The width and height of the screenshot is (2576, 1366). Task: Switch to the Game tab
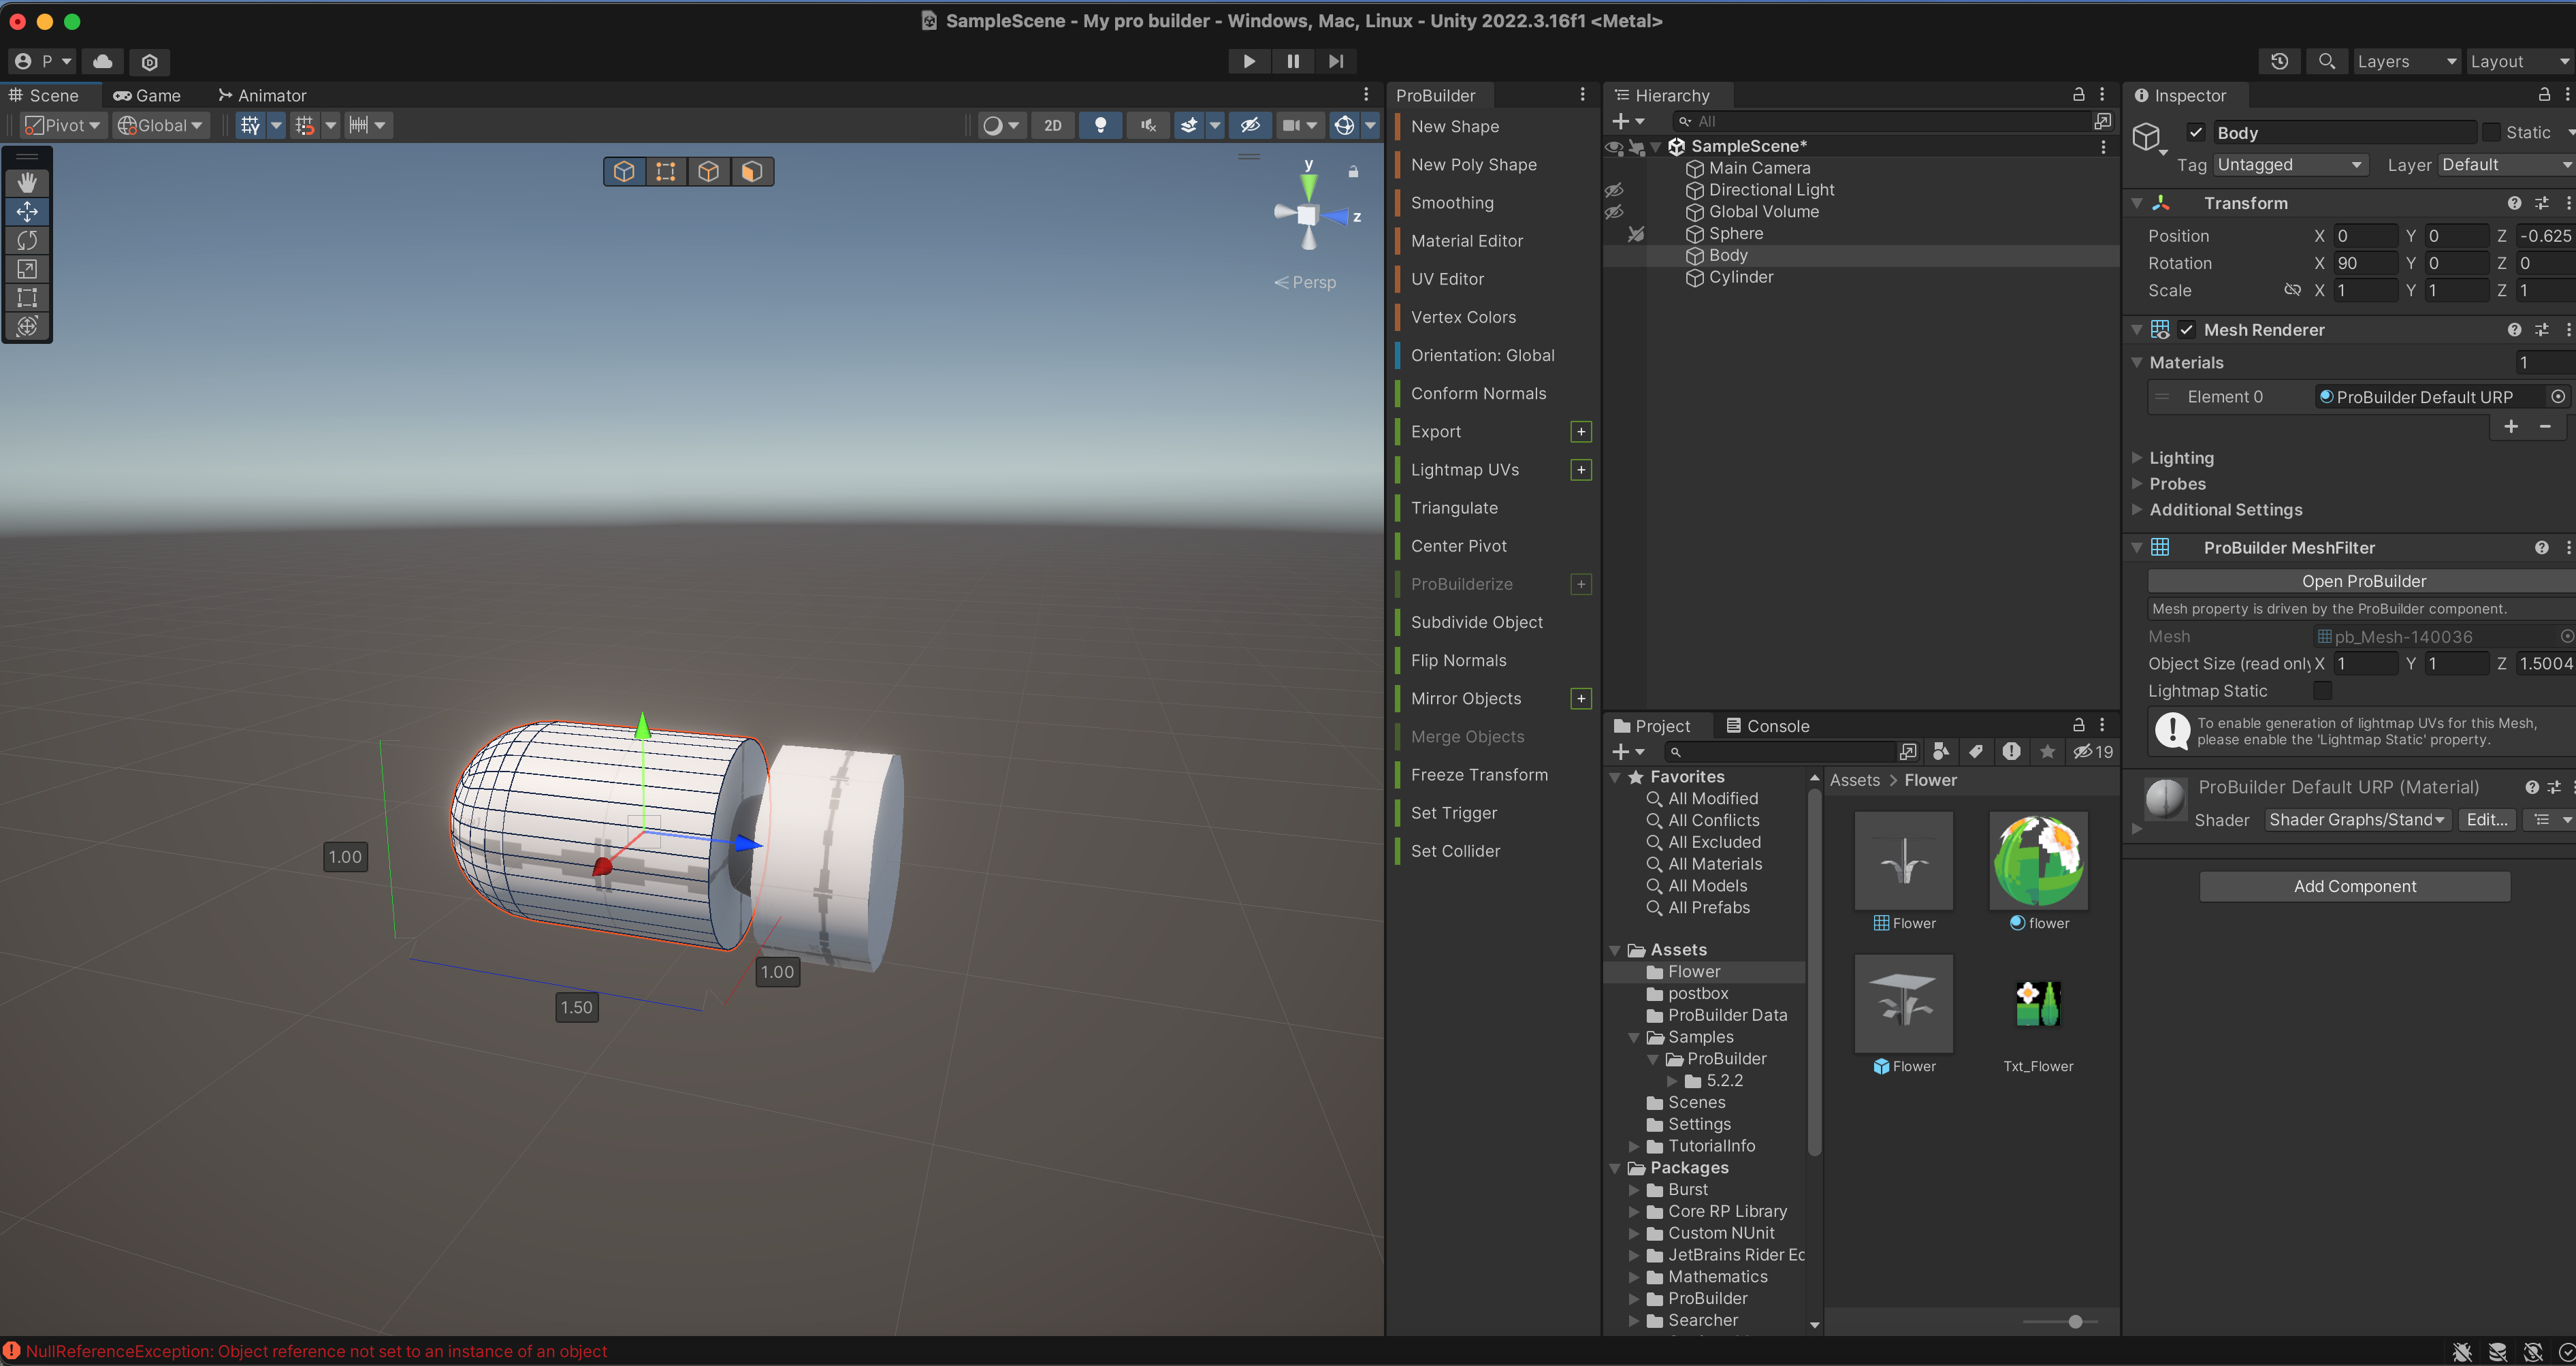pyautogui.click(x=147, y=95)
